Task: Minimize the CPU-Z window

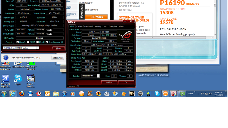Action: pos(125,21)
